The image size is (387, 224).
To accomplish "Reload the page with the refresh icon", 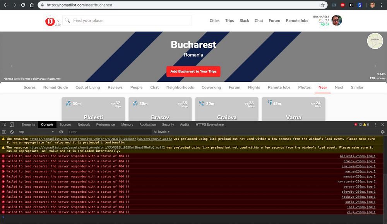I will click(x=23, y=5).
